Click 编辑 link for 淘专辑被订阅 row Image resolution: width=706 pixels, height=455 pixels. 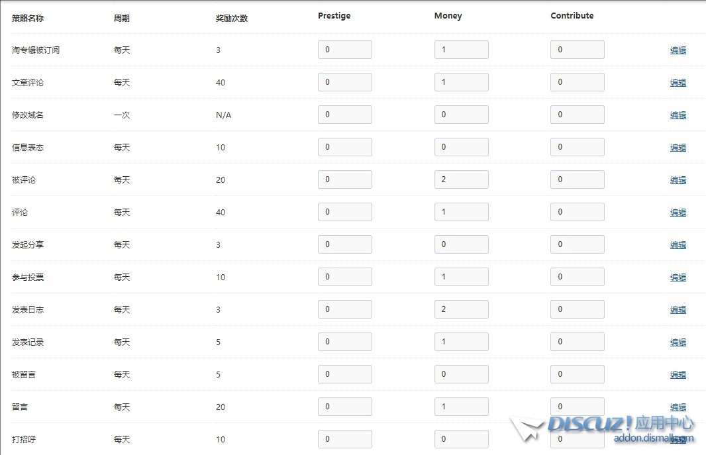tap(678, 50)
